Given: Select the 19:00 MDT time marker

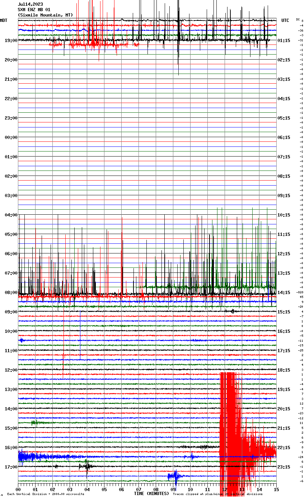Looking at the screenshot, I should [x=11, y=41].
